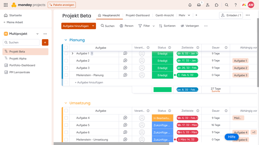The image size is (259, 145).
Task: Open the app switcher grid icon
Action: [6, 5]
